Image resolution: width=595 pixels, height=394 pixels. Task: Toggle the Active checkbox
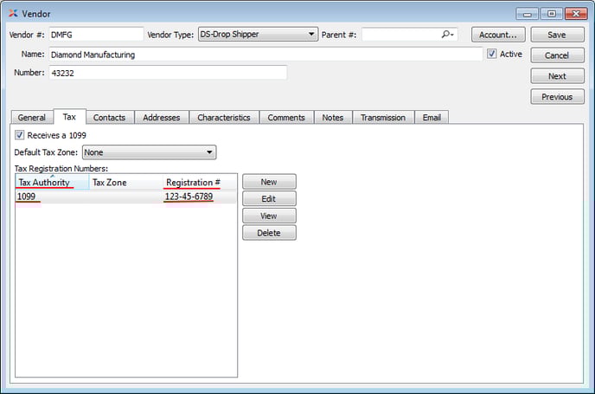[x=492, y=54]
